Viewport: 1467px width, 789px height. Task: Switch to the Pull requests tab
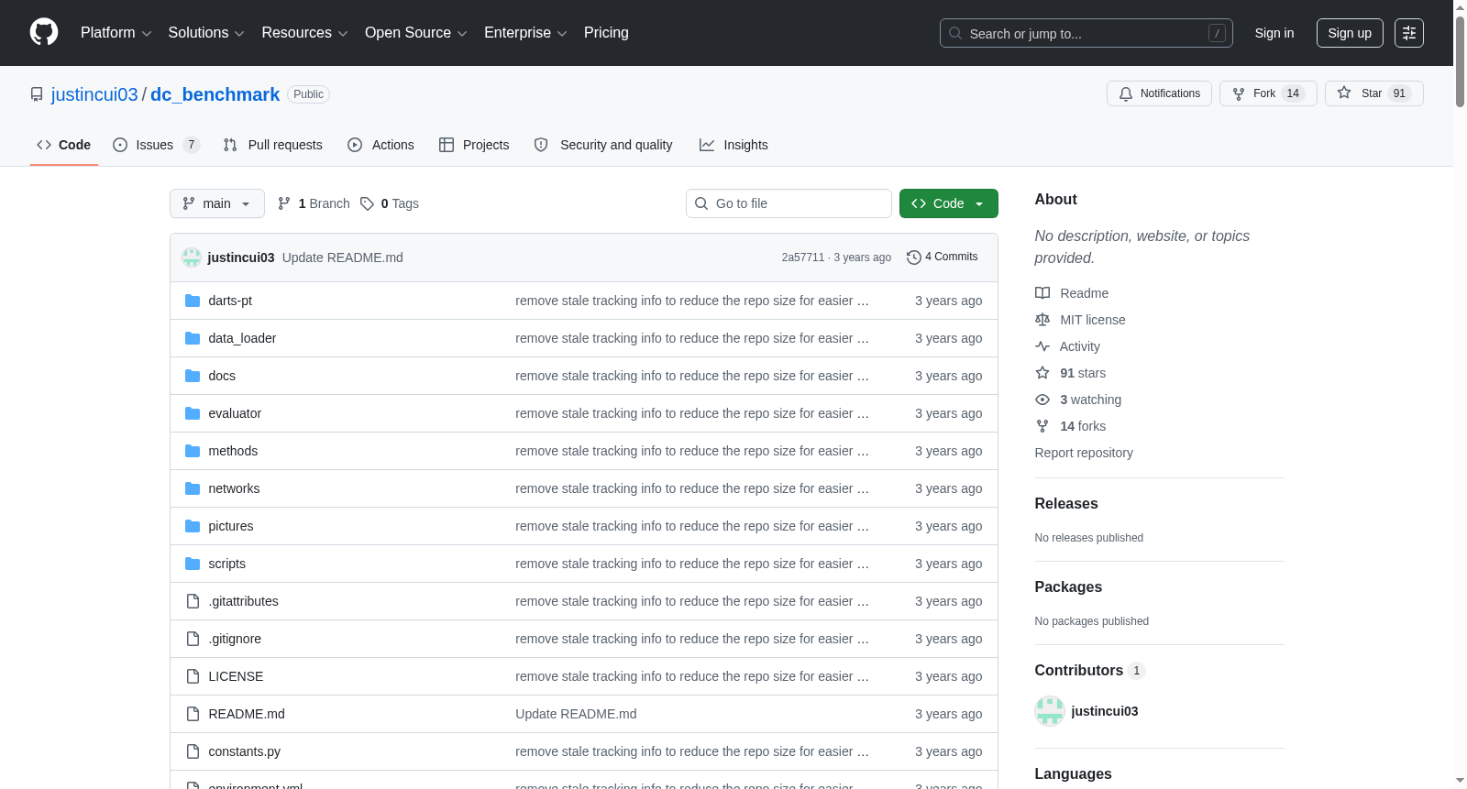coord(272,145)
